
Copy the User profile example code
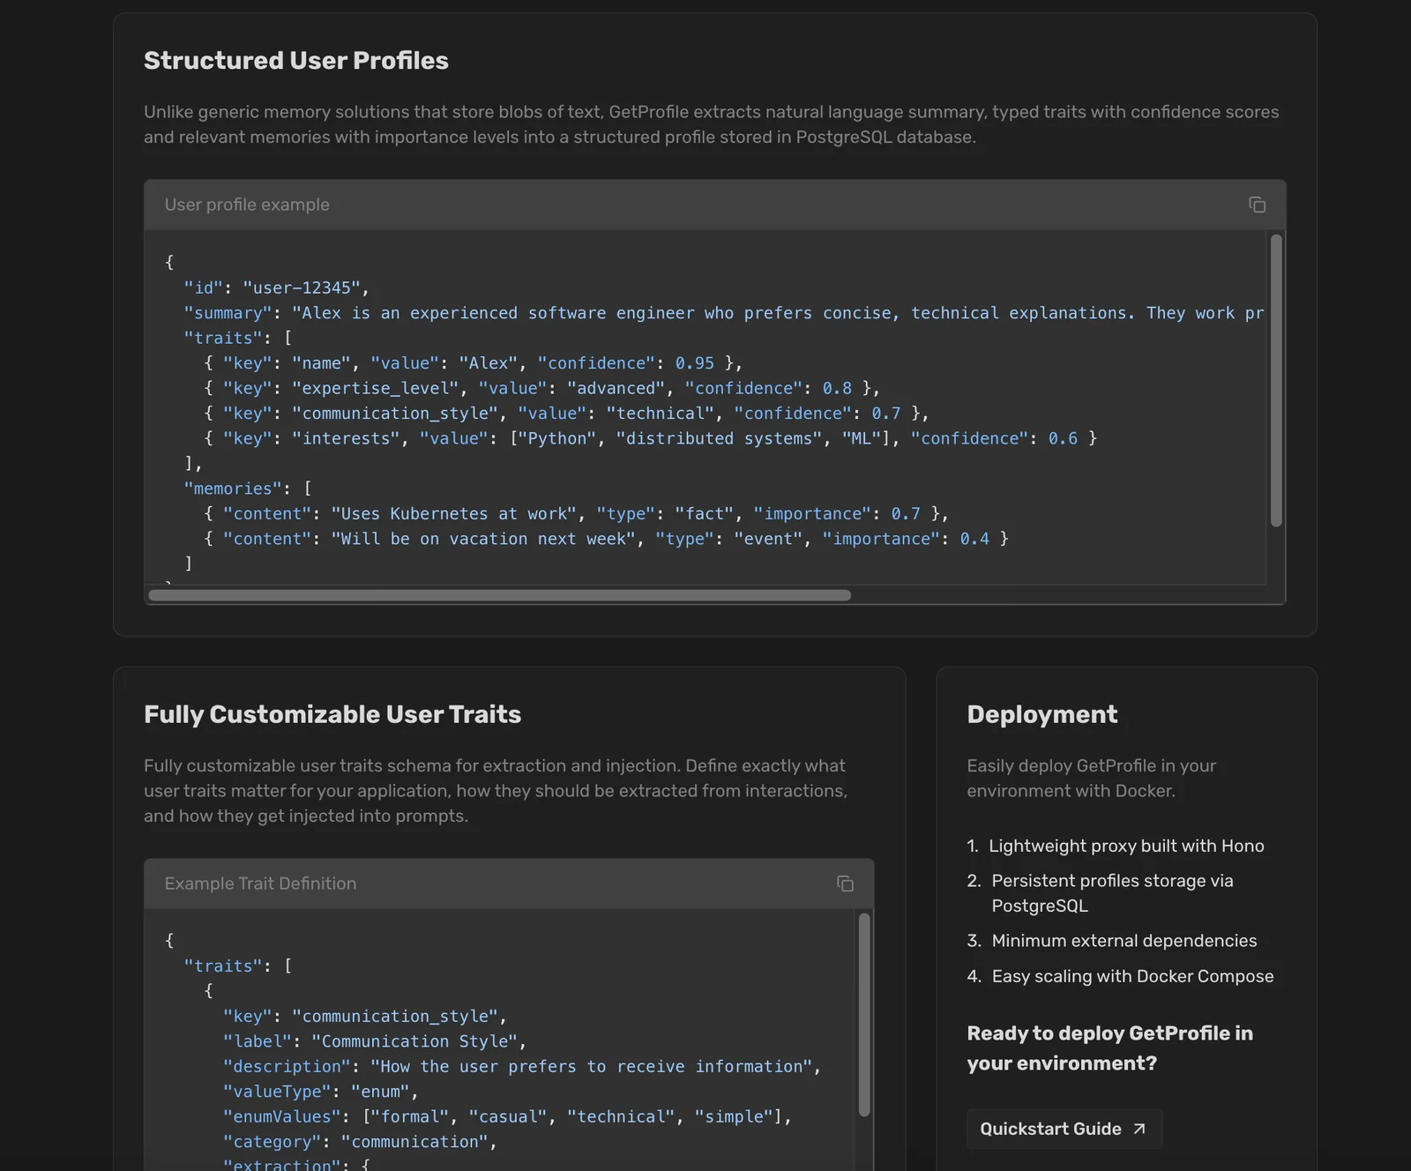[x=1257, y=205]
